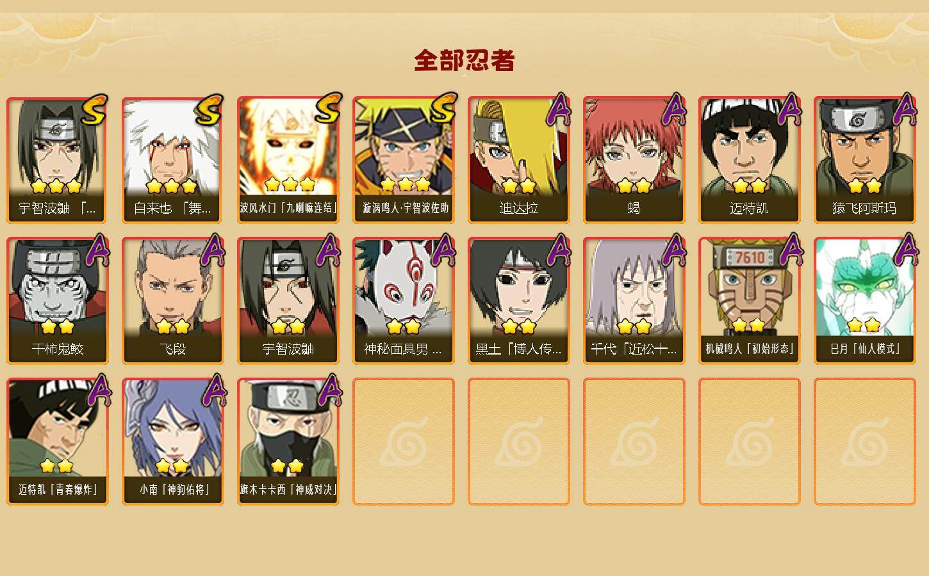Click the 全部忍者 section heading
The height and width of the screenshot is (576, 929).
click(464, 60)
